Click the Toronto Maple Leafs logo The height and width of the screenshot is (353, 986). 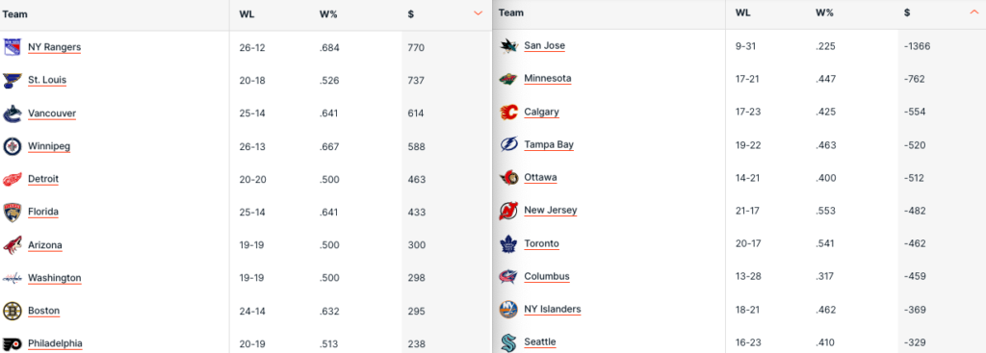pos(508,243)
